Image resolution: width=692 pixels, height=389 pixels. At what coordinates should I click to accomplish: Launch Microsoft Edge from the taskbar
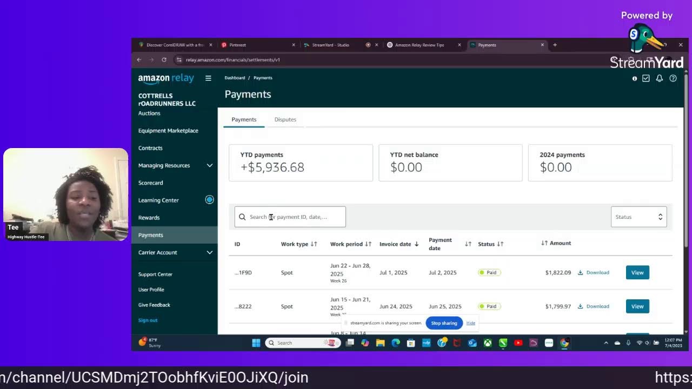pos(396,343)
